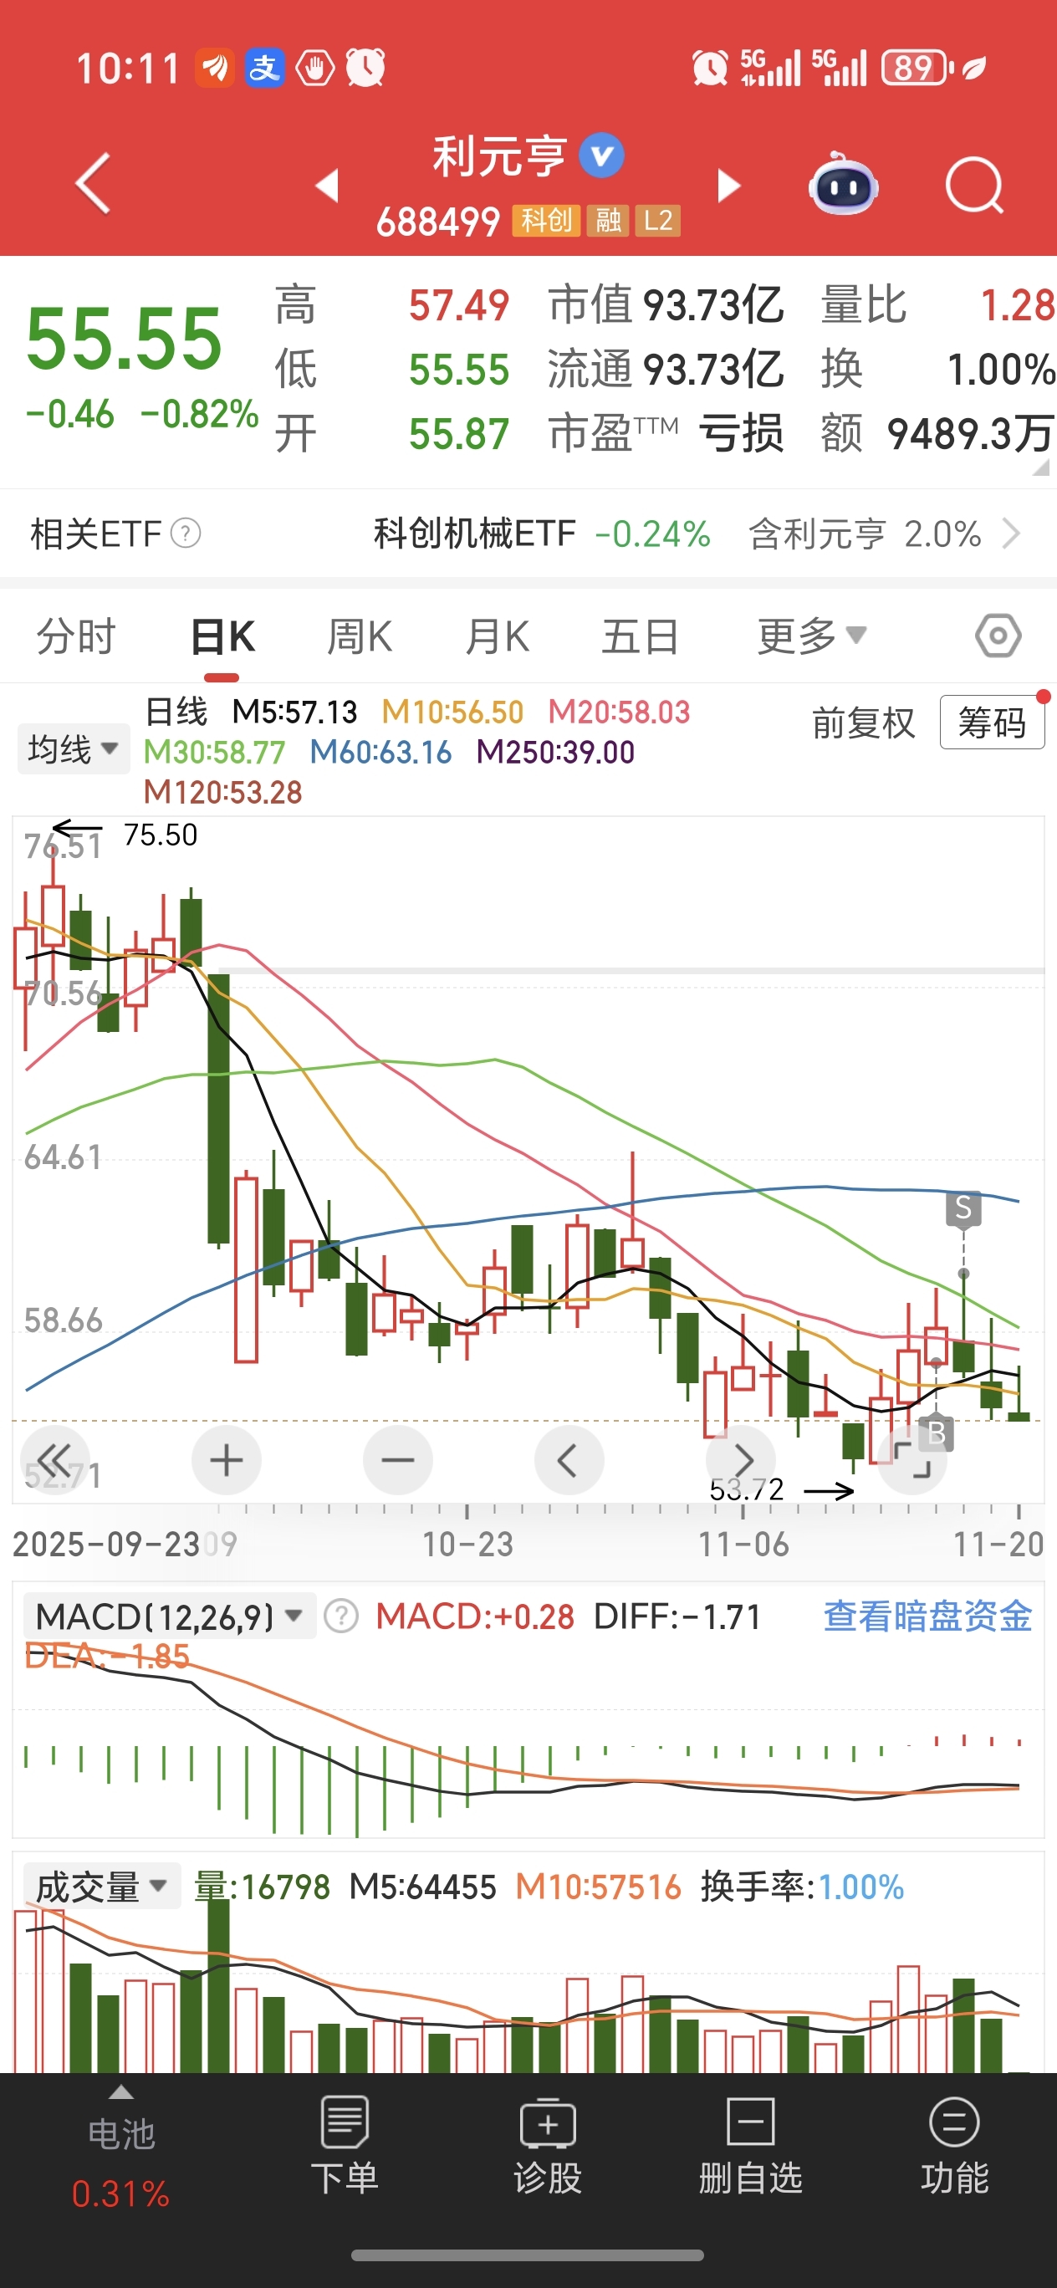Expand the 电池 sector panel
Image resolution: width=1057 pixels, height=2288 pixels.
coord(122,2092)
